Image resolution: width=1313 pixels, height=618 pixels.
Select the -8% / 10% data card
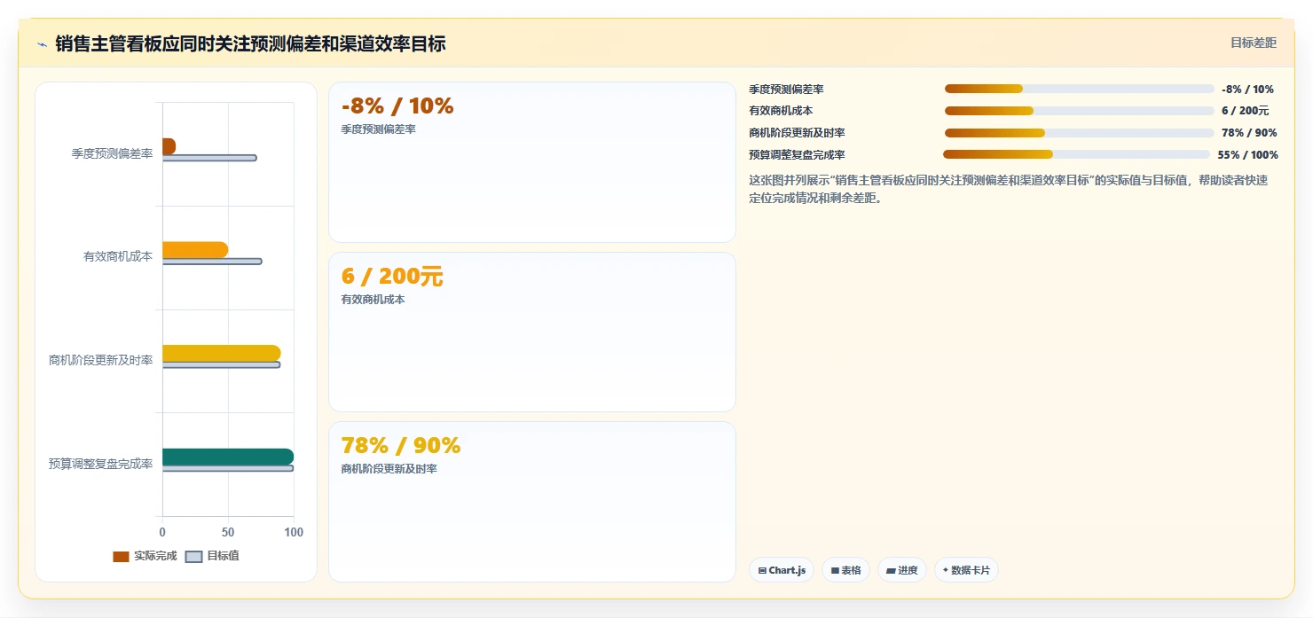pyautogui.click(x=532, y=162)
